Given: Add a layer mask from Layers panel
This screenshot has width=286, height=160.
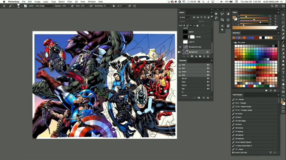Looking at the screenshot, I should pos(192,56).
